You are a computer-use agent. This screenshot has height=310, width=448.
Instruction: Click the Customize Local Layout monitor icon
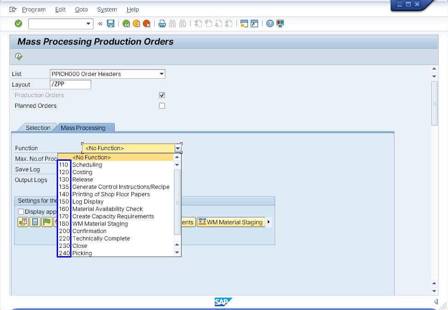pos(280,23)
